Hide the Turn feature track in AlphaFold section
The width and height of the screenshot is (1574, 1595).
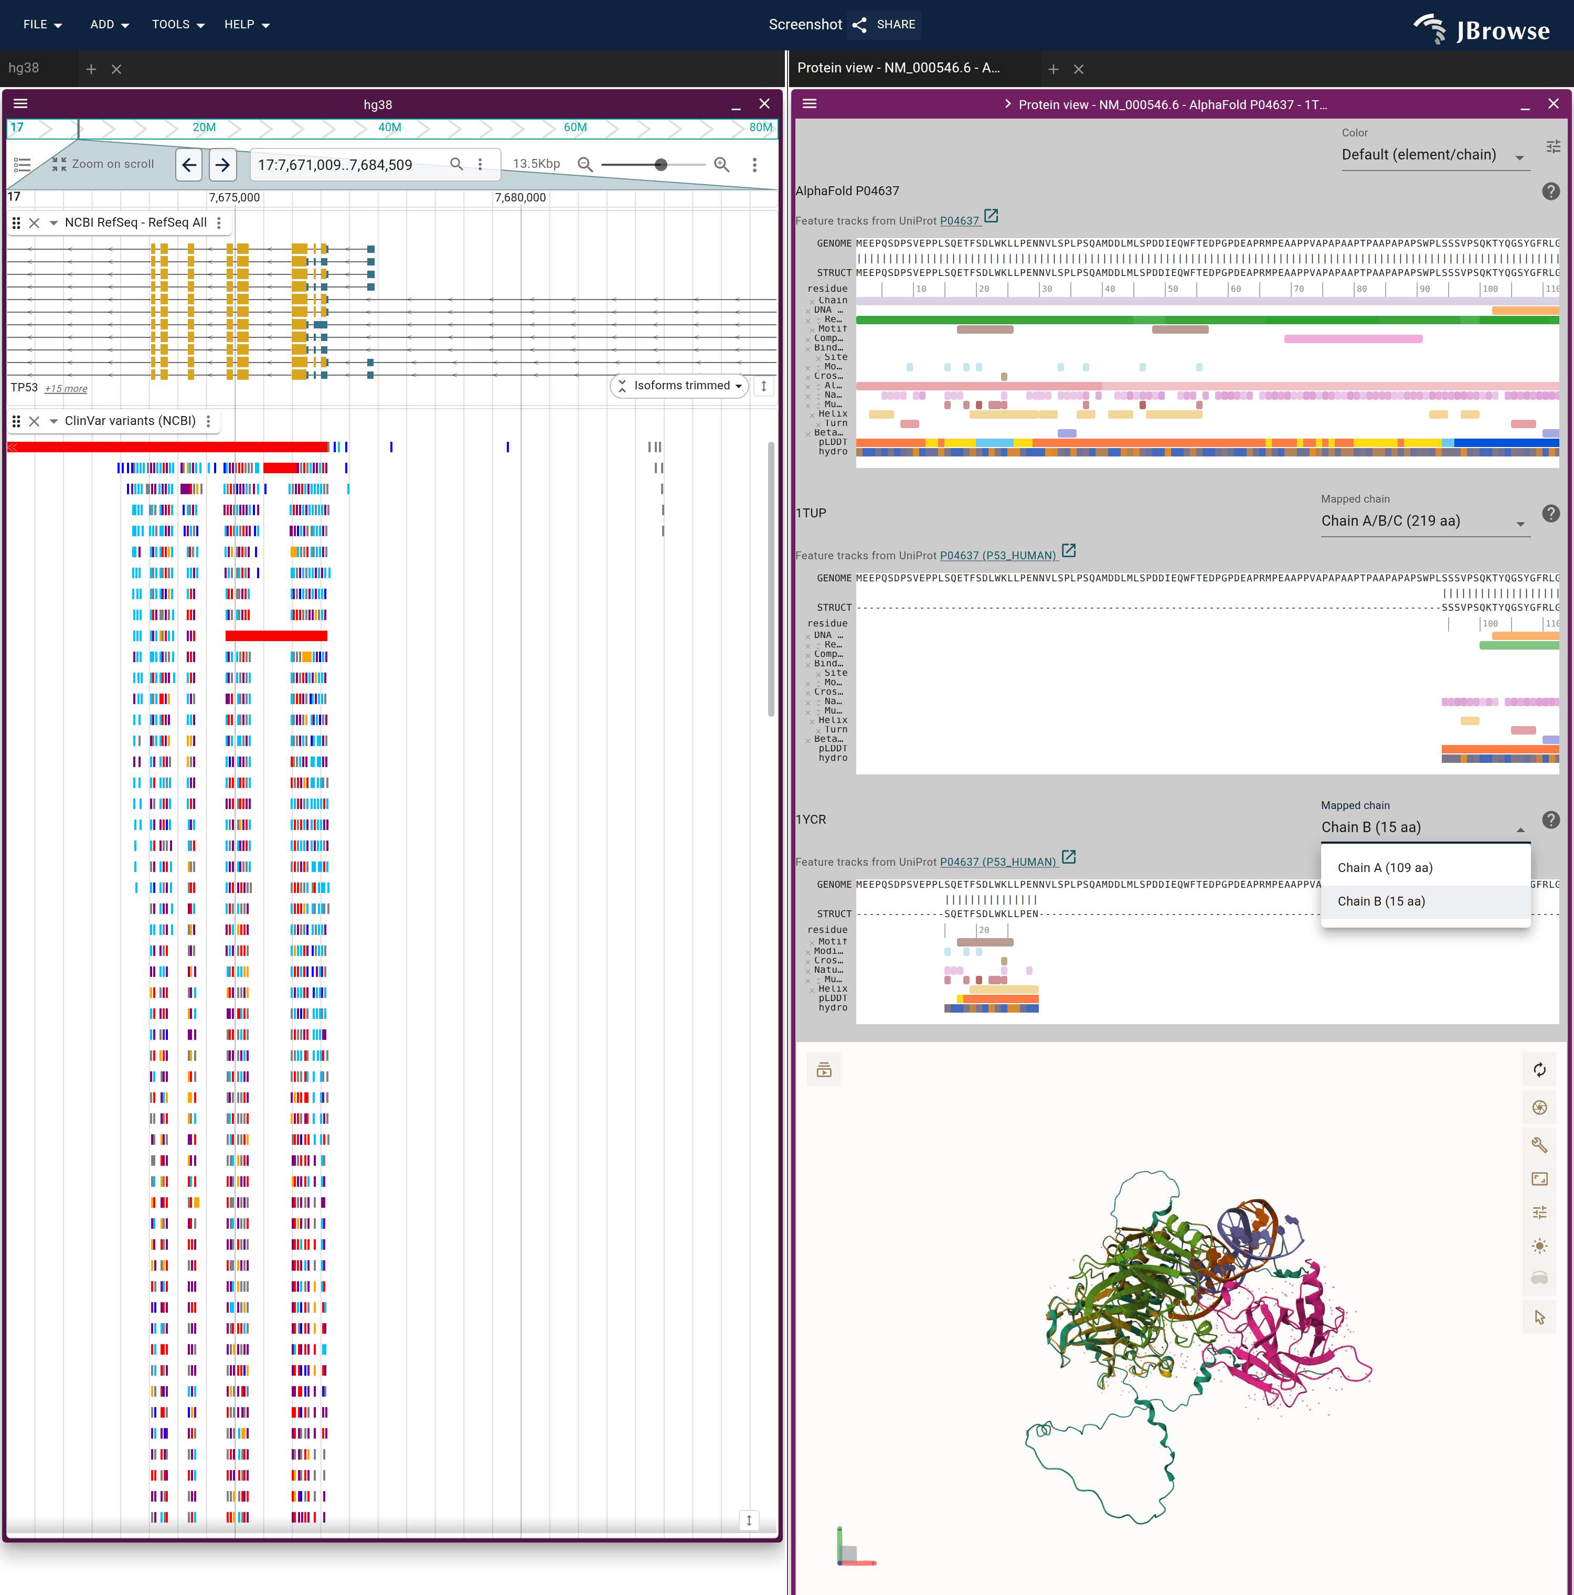(x=818, y=424)
